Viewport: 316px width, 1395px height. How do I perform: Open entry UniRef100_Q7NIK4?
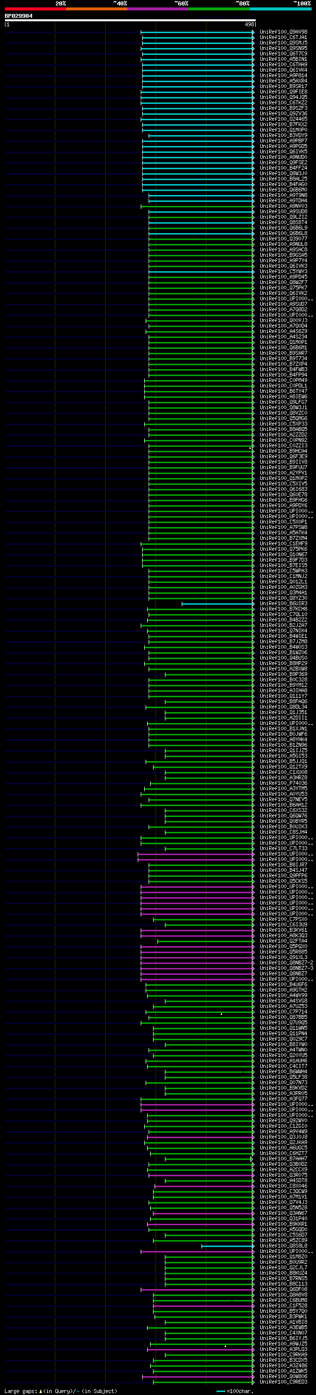[x=283, y=631]
